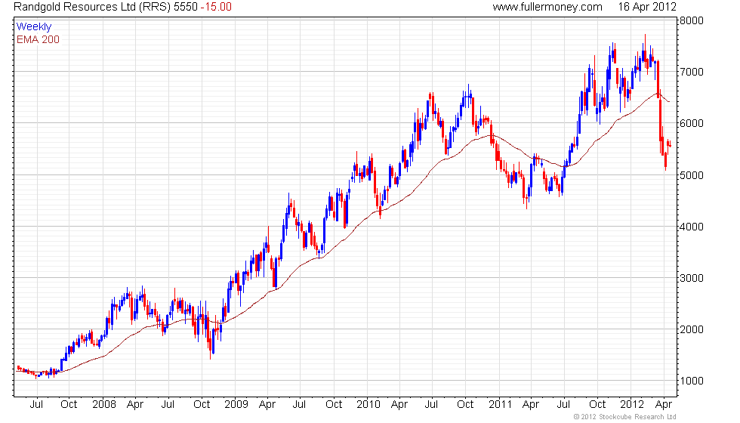Click the 2000 price axis label
This screenshot has height=423, width=740.
tap(692, 329)
